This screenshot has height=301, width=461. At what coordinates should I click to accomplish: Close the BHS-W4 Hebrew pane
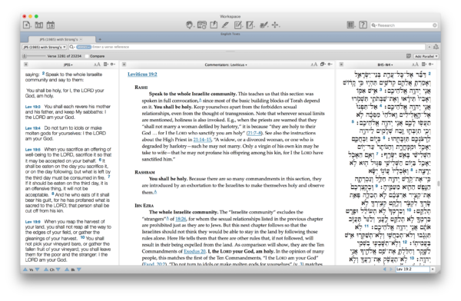pyautogui.click(x=341, y=64)
